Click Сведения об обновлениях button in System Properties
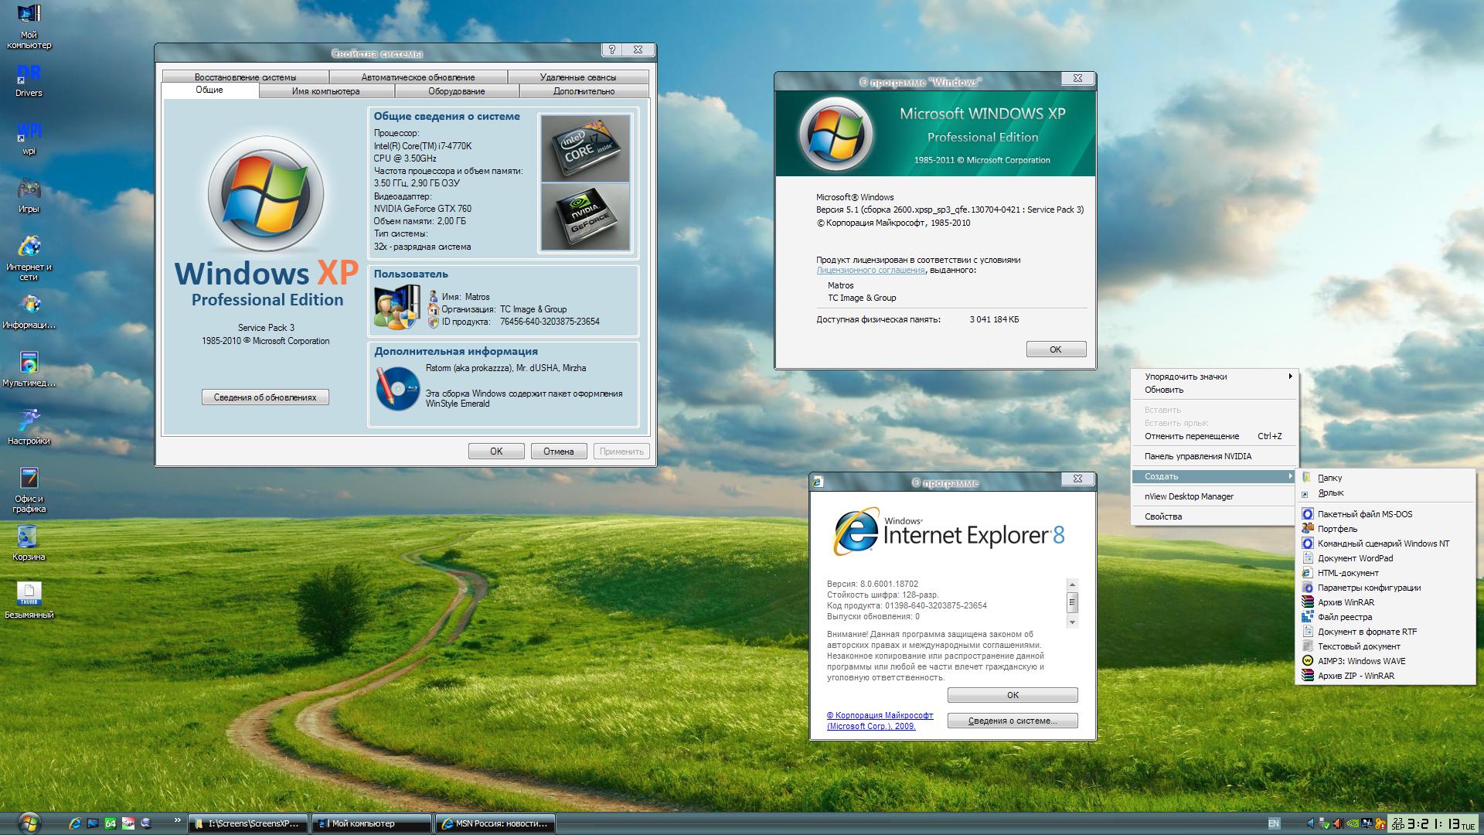 tap(267, 397)
